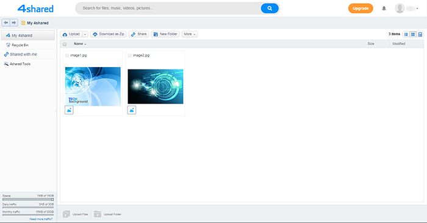Image resolution: width=427 pixels, height=223 pixels.
Task: Create a New Folder
Action: 165,34
